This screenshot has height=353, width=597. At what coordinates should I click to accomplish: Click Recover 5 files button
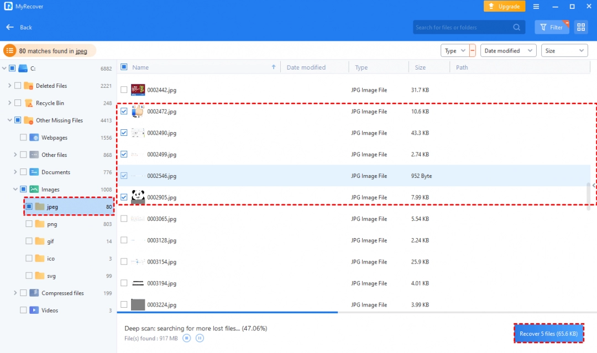click(x=548, y=334)
